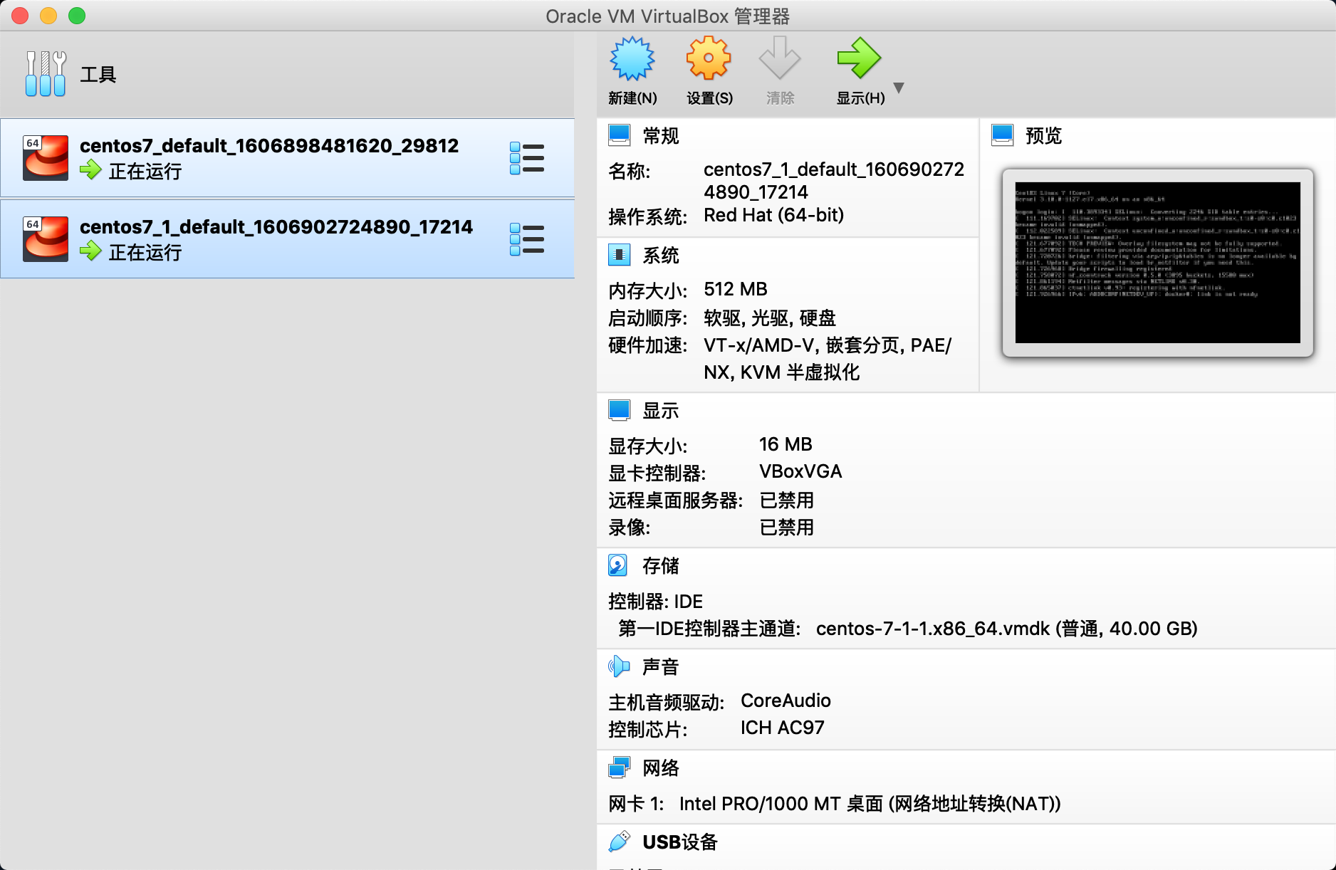The width and height of the screenshot is (1336, 870).
Task: Click graphics controller VBoxVGA
Action: (800, 471)
